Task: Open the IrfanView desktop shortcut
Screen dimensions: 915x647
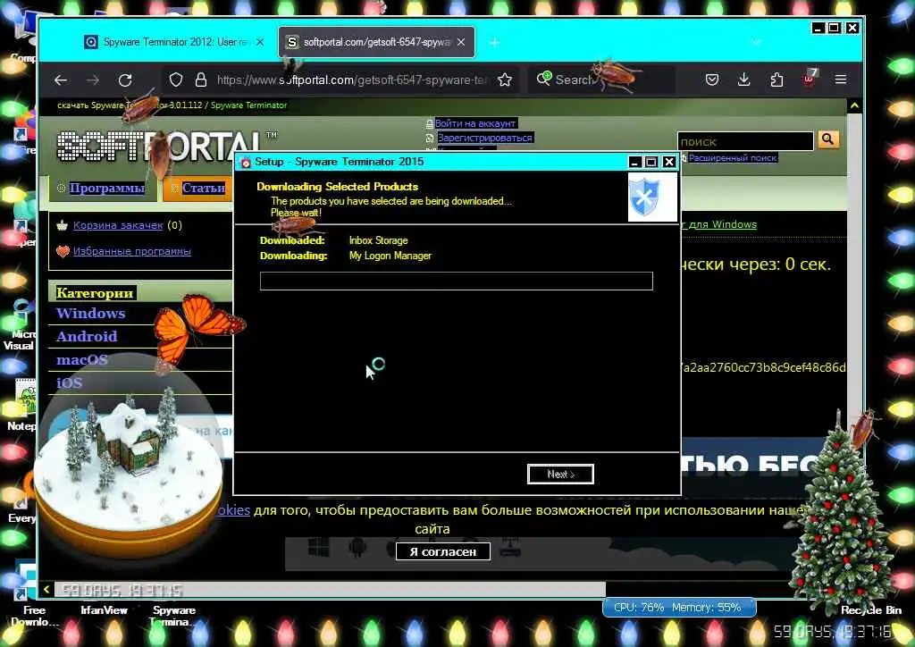Action: pos(104,609)
